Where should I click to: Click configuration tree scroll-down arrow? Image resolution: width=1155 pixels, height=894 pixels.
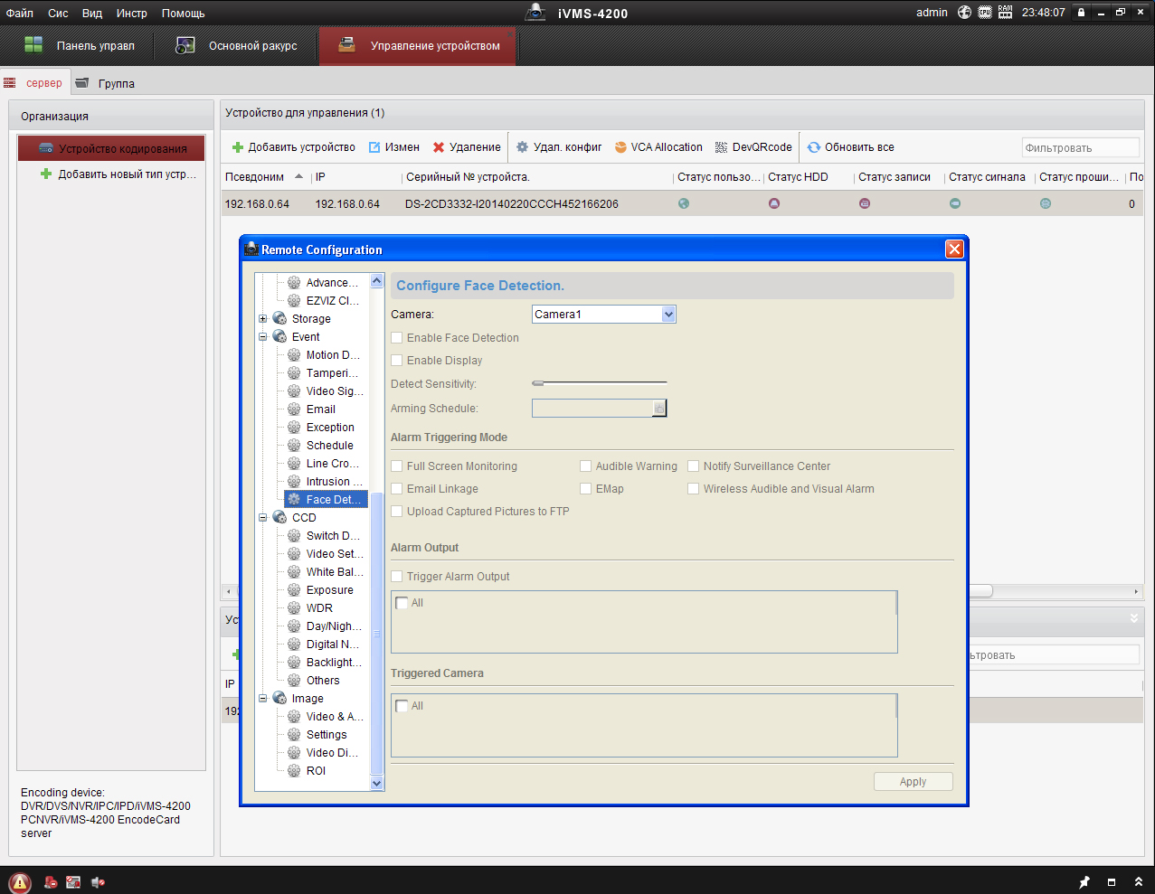[377, 784]
